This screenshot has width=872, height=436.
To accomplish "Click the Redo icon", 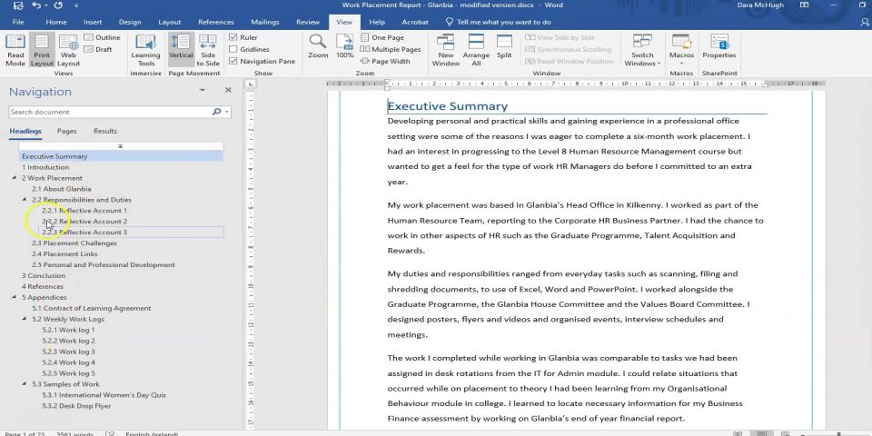I will 57,6.
